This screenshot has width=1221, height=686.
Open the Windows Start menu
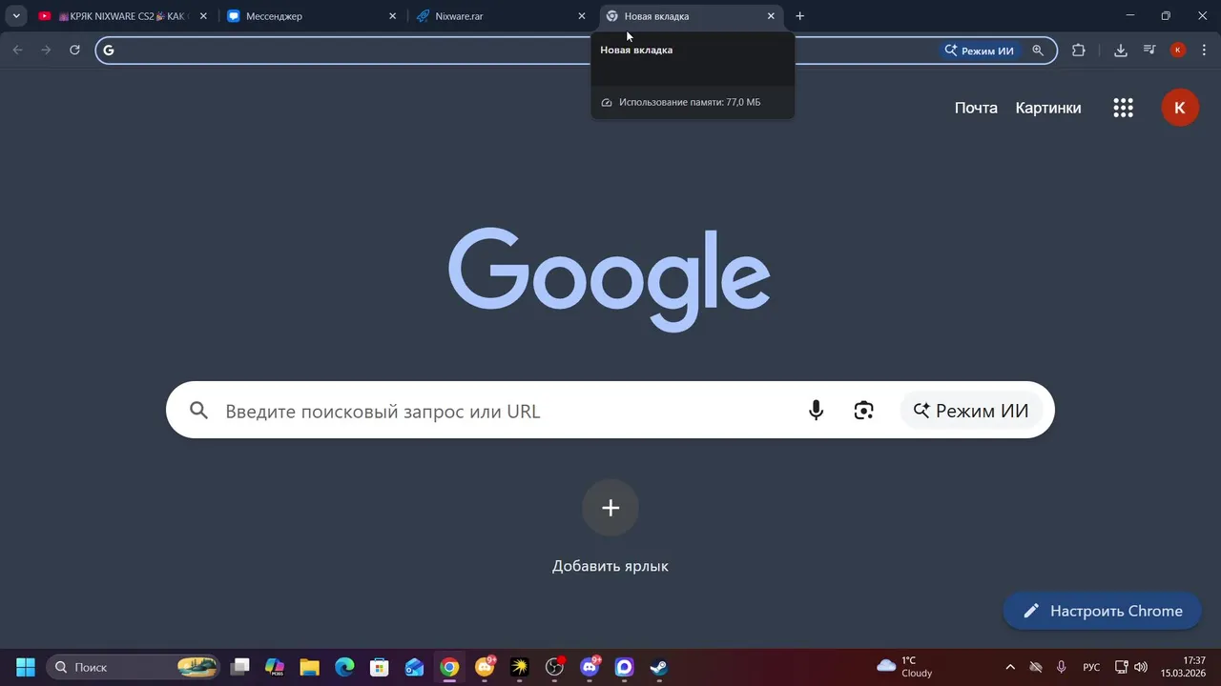pyautogui.click(x=26, y=667)
